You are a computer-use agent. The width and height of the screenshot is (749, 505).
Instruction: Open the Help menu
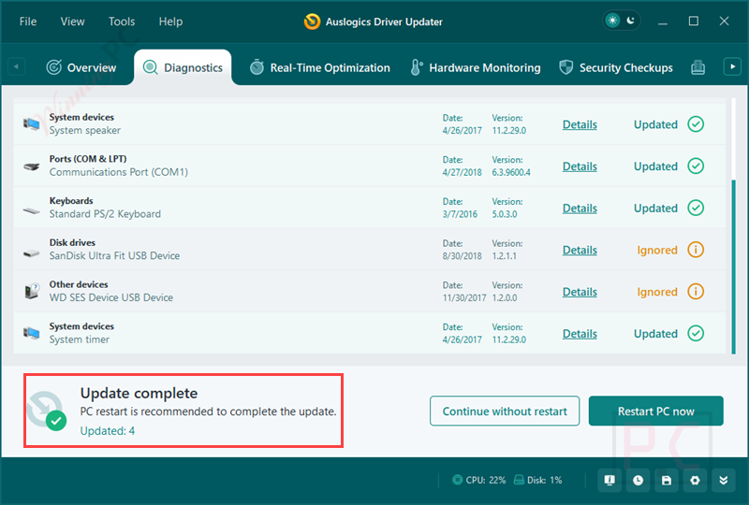point(170,22)
